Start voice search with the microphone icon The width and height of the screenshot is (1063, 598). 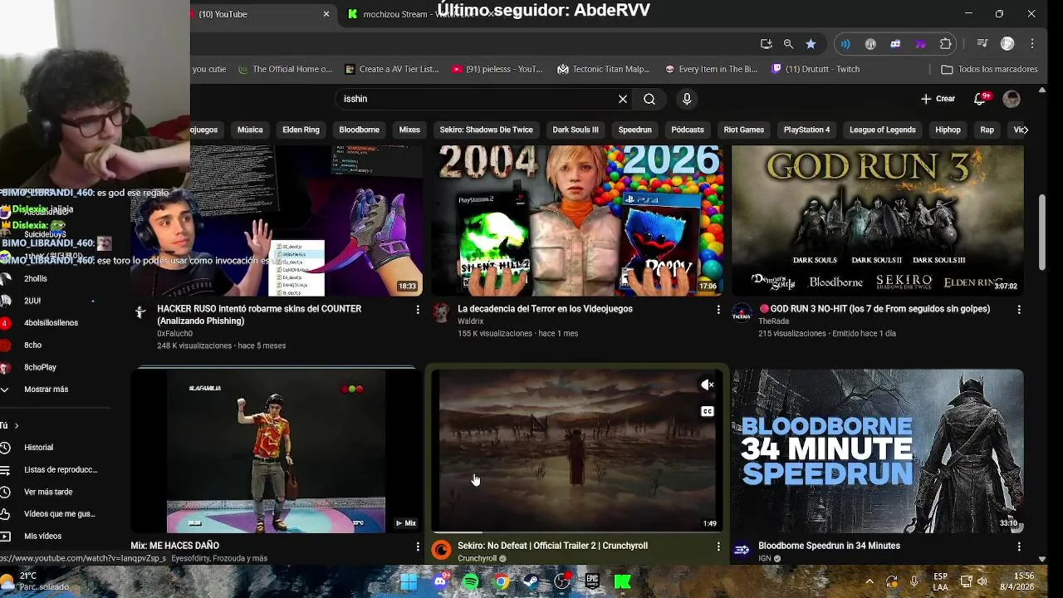point(687,99)
